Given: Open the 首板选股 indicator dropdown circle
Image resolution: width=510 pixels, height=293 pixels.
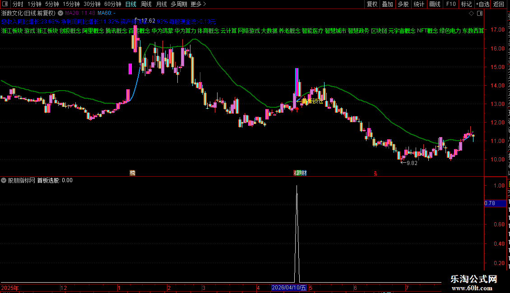Looking at the screenshot, I should point(4,180).
